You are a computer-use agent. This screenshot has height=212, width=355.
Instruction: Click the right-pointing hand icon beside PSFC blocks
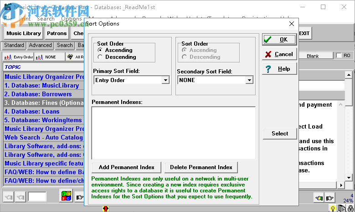click(79, 197)
